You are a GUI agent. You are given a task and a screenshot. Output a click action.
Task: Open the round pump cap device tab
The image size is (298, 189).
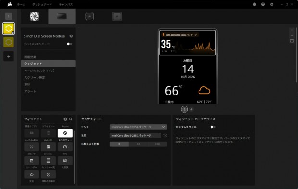89,16
